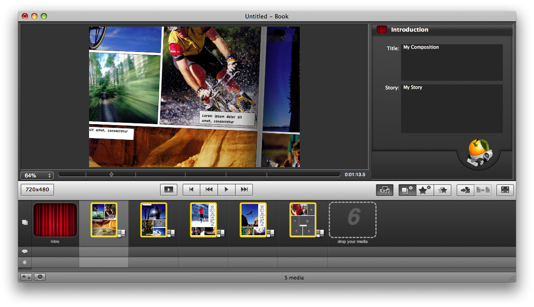Click the speaker audio track icon
534x307 pixels.
[x=25, y=262]
